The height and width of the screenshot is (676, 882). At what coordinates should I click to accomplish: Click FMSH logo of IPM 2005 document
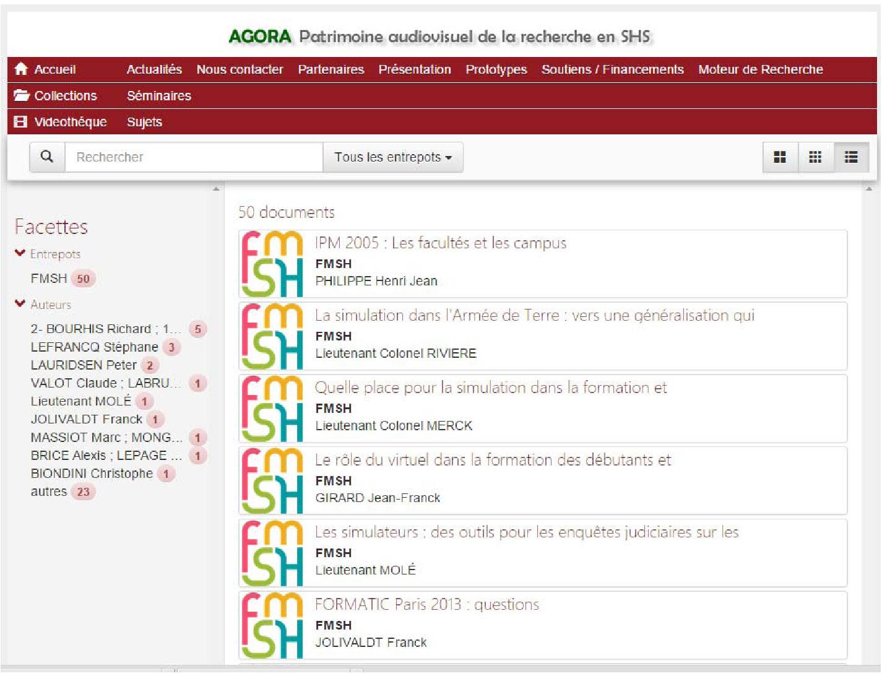272,264
